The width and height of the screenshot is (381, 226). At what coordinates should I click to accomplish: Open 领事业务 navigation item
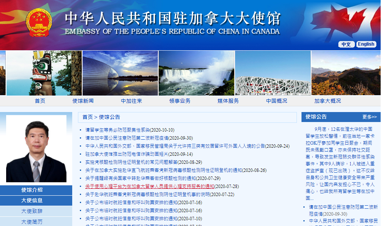pos(180,101)
